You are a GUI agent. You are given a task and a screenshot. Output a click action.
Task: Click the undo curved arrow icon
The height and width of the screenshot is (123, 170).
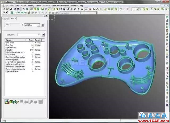pyautogui.click(x=121, y=9)
